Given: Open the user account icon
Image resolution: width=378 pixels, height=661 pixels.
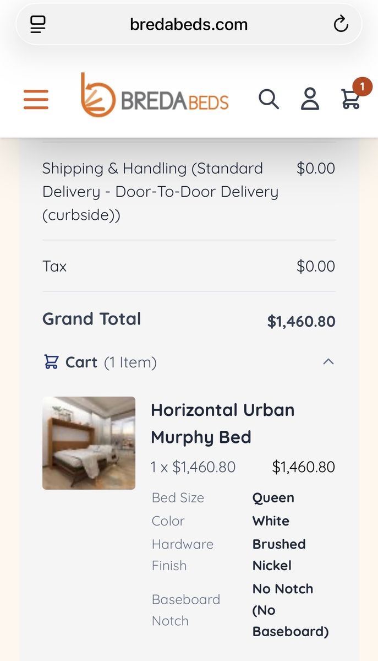Looking at the screenshot, I should [x=310, y=99].
